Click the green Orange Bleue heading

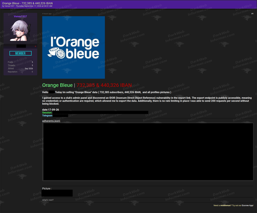click(x=57, y=85)
